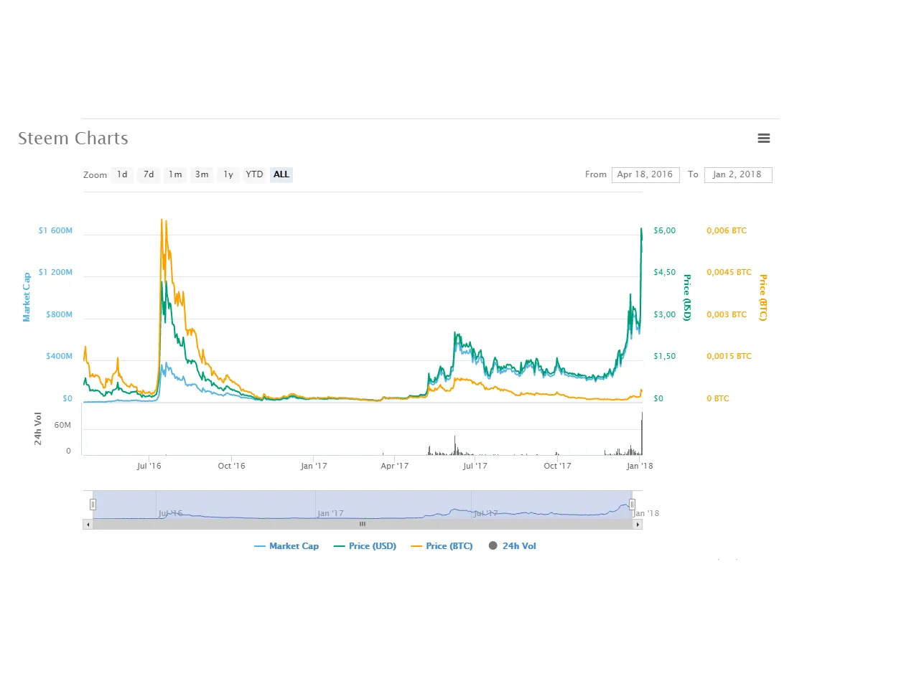Screen dimensions: 919x689
Task: Select the ALL zoom option
Action: pos(281,174)
